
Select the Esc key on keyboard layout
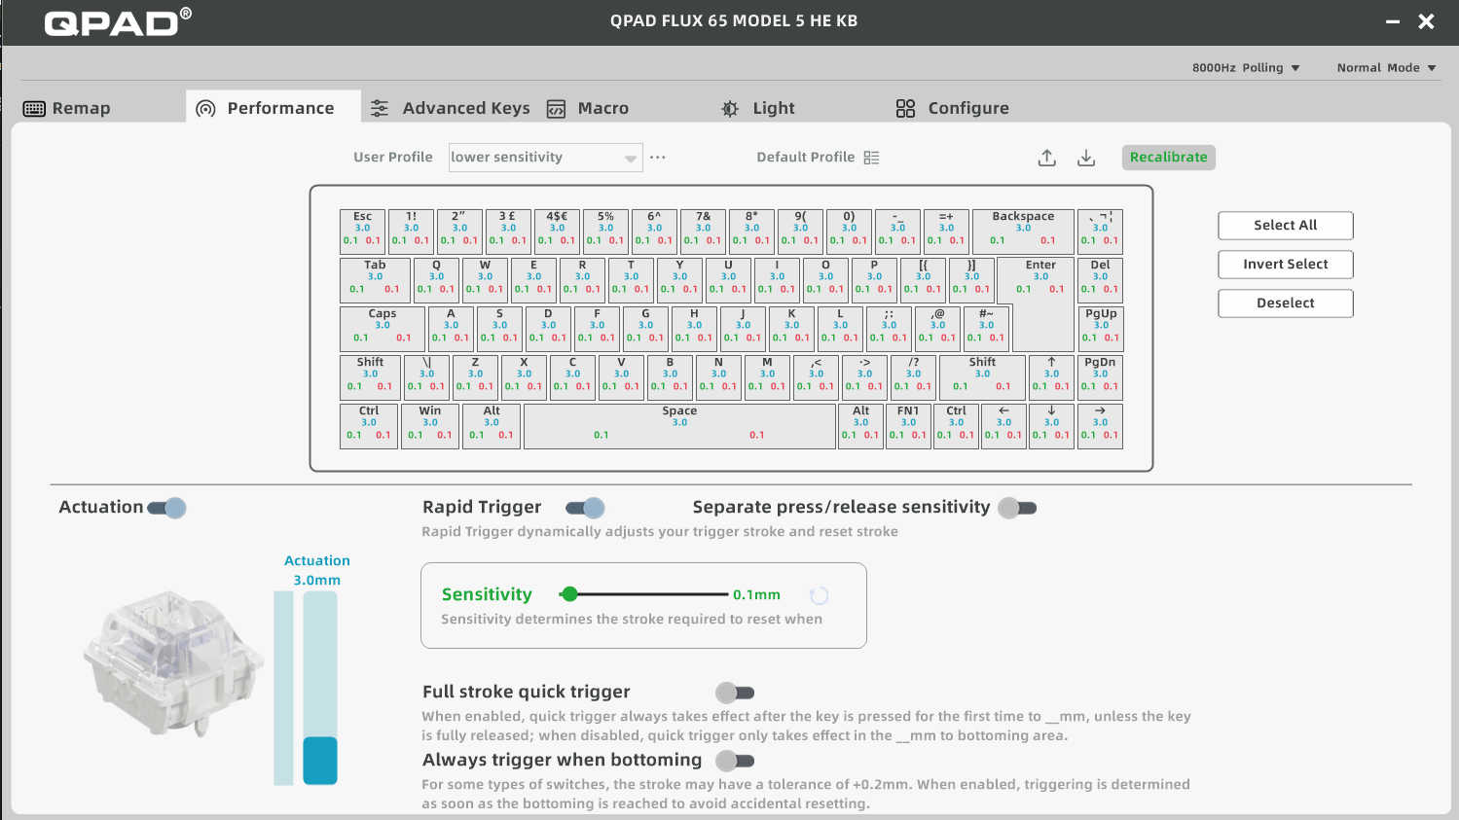coord(362,231)
